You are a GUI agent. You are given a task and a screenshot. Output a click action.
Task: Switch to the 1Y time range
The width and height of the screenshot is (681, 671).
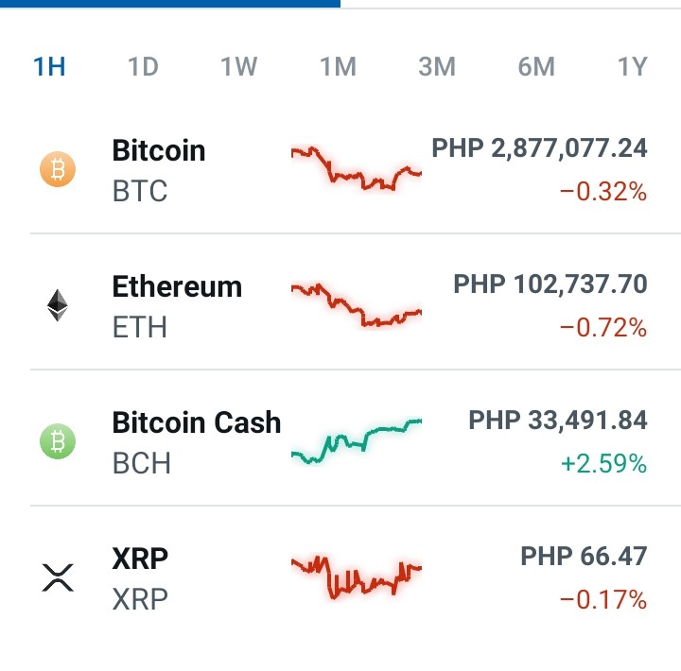pos(633,67)
